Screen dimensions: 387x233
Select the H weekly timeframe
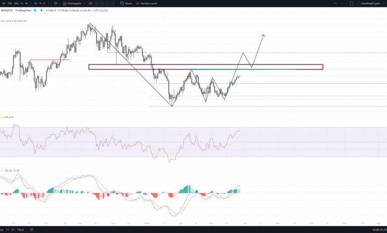coord(41,3)
